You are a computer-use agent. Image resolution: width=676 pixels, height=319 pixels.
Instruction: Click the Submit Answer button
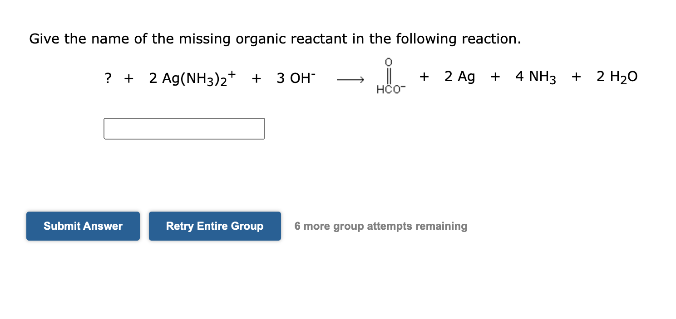click(x=83, y=226)
